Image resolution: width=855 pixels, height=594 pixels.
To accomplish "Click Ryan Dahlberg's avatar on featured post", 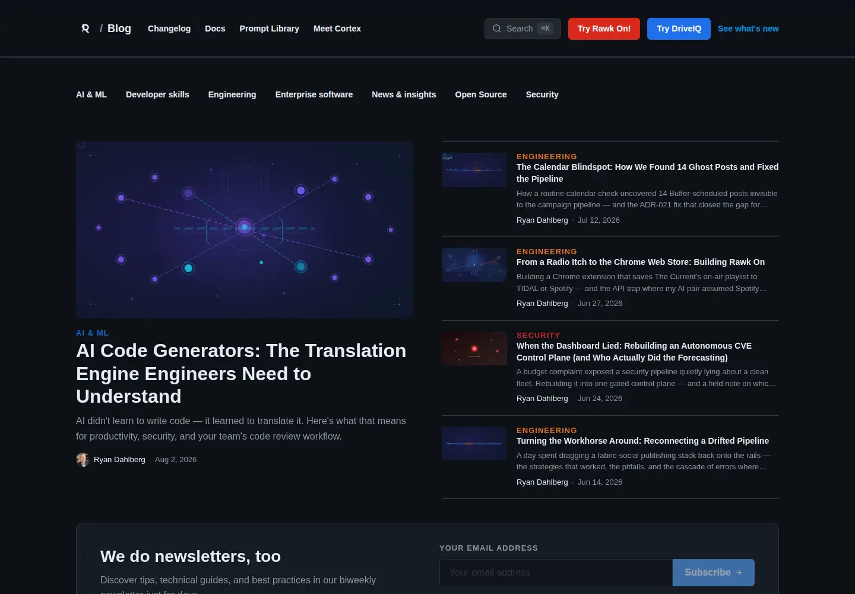I will coord(83,460).
